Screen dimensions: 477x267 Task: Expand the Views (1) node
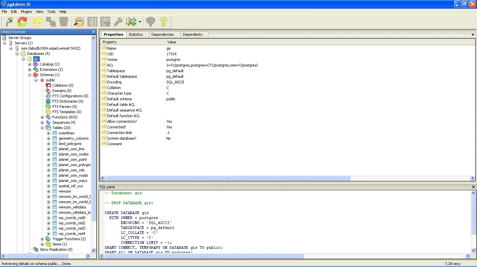click(42, 244)
